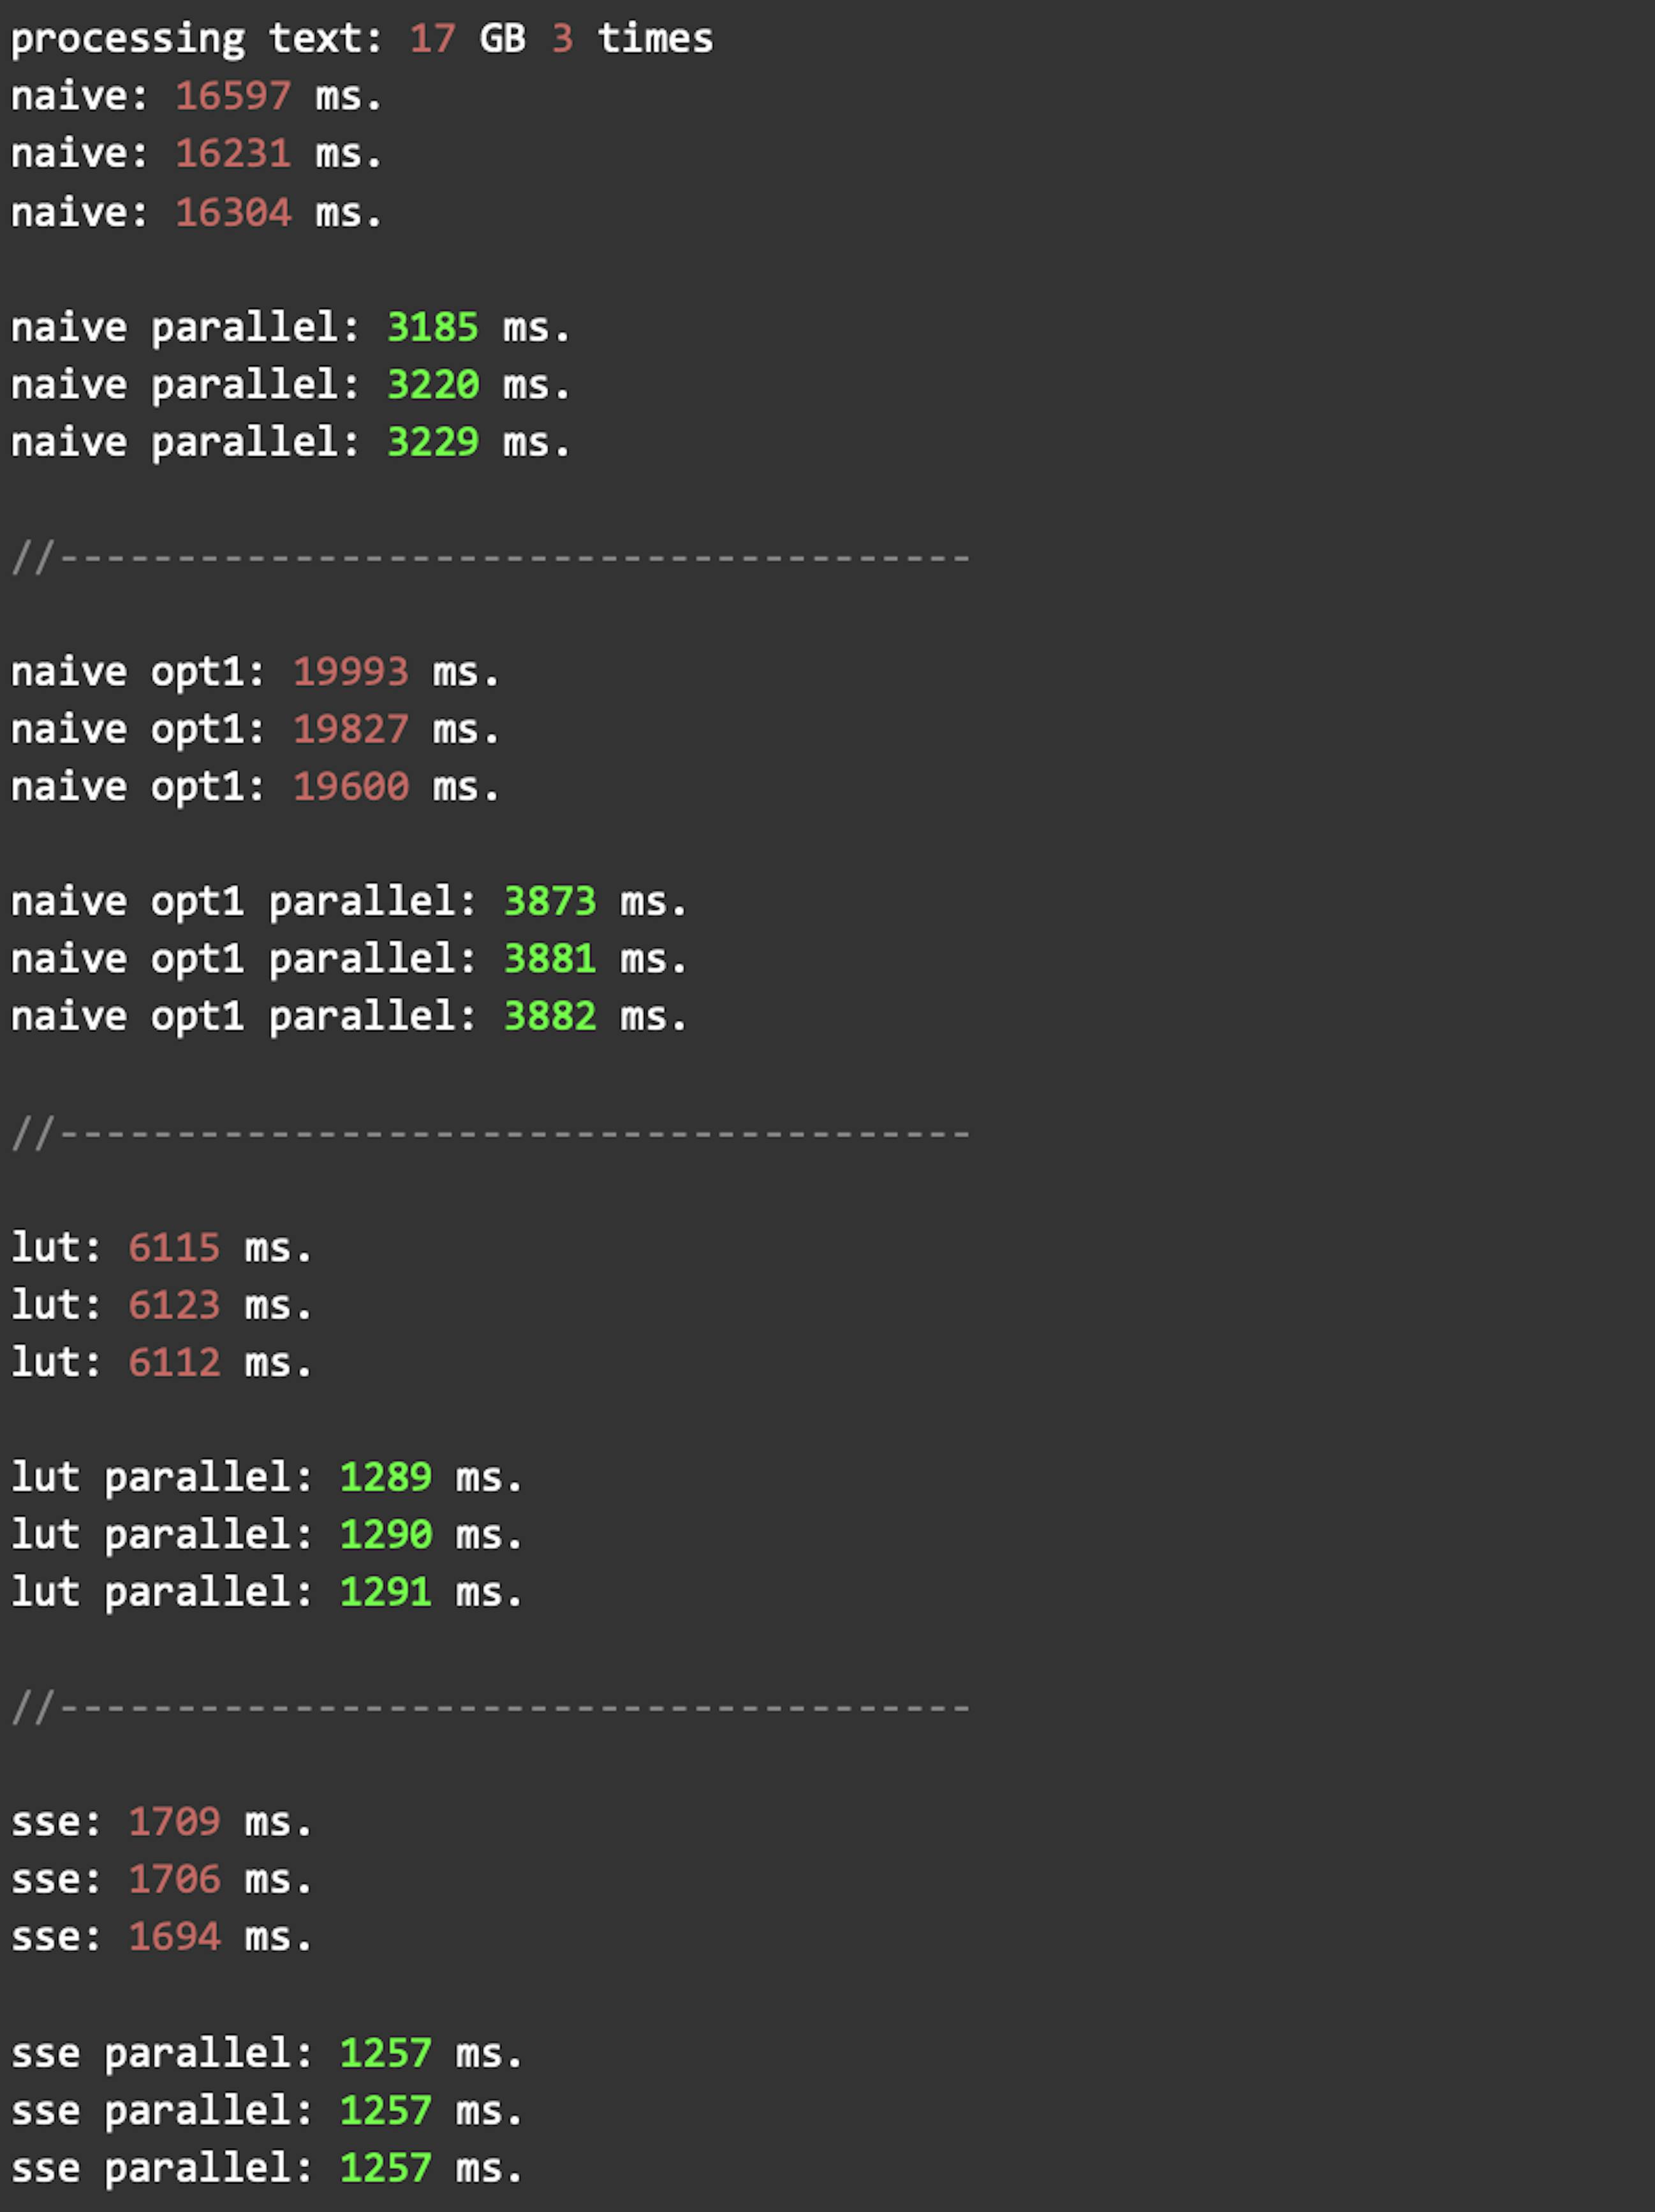
Task: Click the 3873 opt1 parallel value
Action: [550, 902]
